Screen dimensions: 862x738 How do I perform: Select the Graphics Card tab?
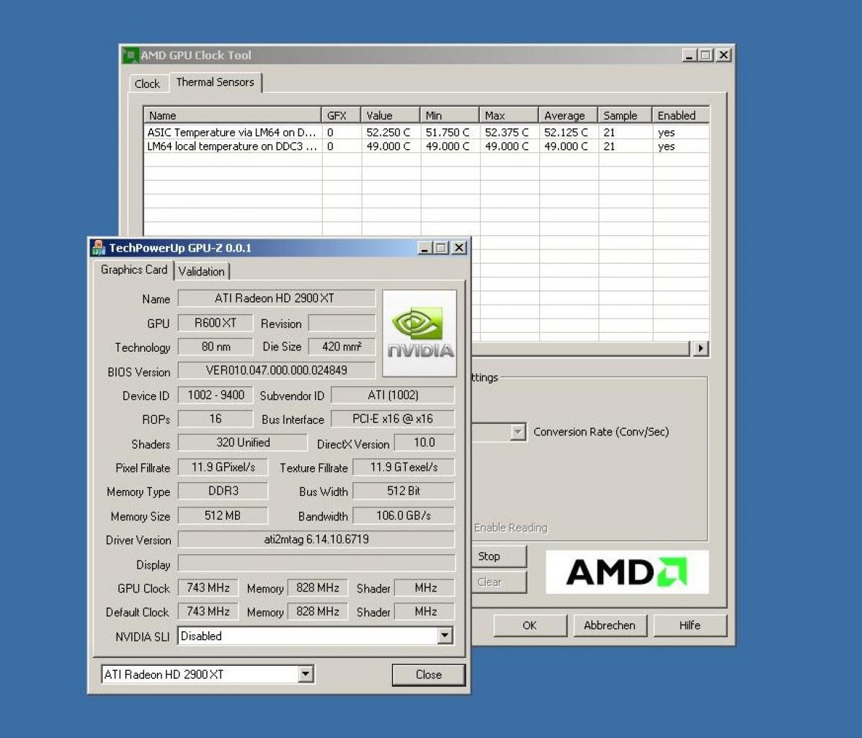(x=133, y=270)
